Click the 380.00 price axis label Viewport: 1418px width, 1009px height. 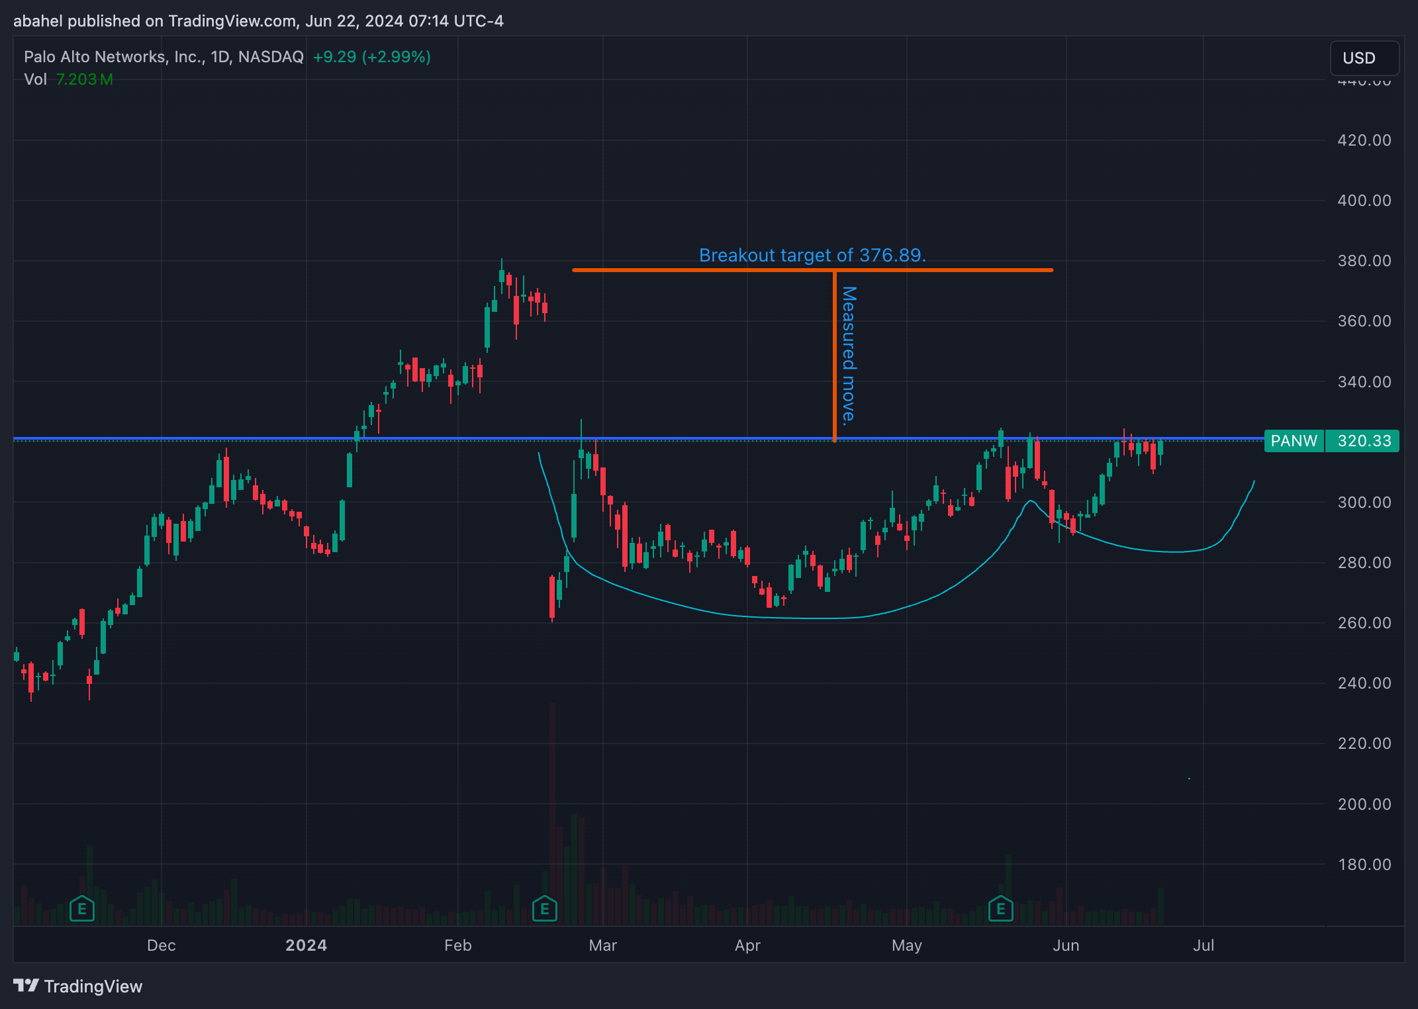pyautogui.click(x=1364, y=261)
